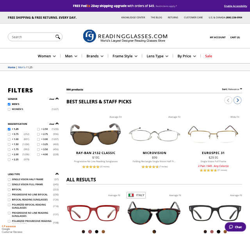This screenshot has height=234, width=250.
Task: Click Eurospec 31 star rating
Action: (x=208, y=170)
